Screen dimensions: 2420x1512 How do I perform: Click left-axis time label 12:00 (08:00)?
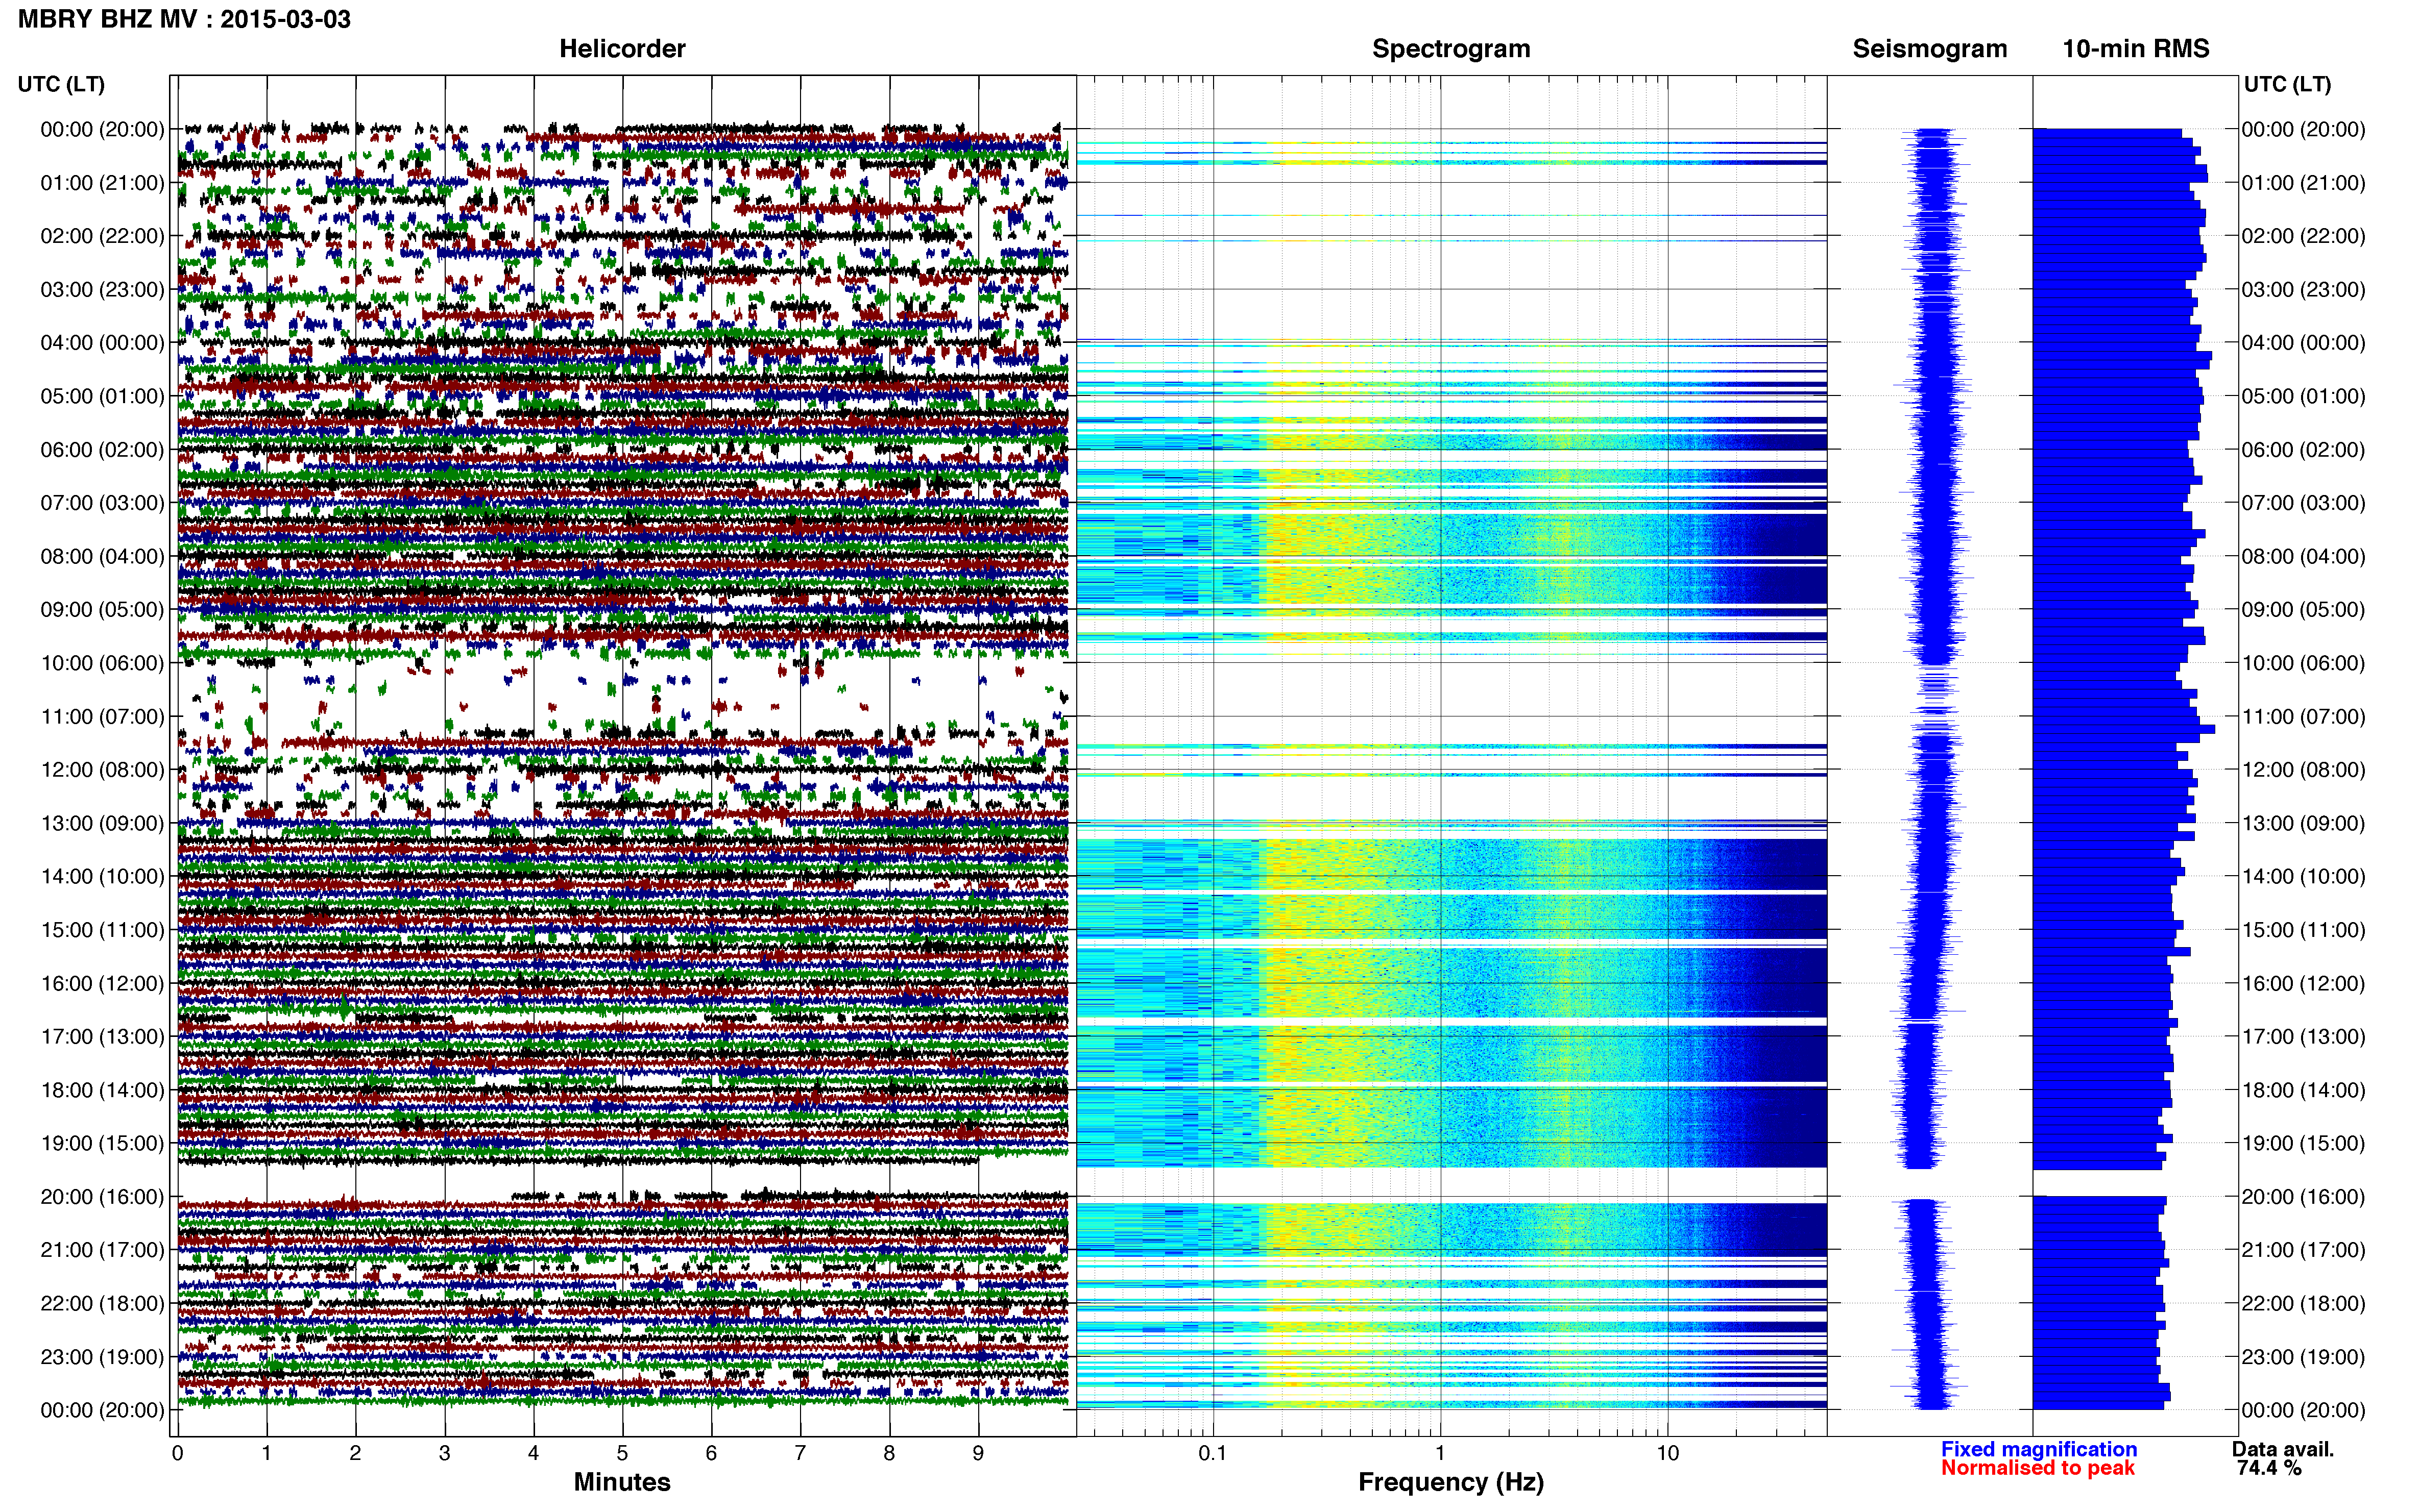click(x=102, y=770)
